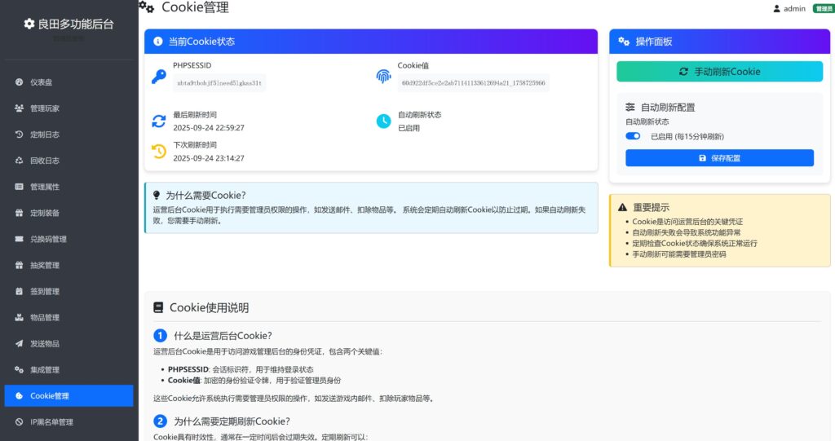
Task: Click the 管理玩家 users icon
Action: click(20, 108)
